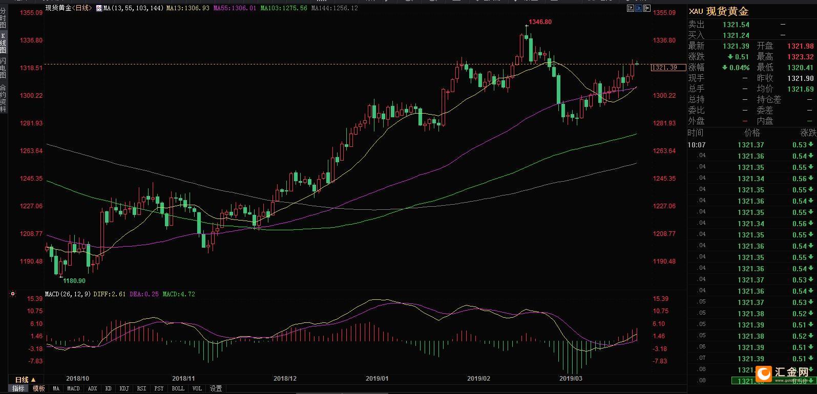Click the MA144:1256.12 value label

click(334, 8)
